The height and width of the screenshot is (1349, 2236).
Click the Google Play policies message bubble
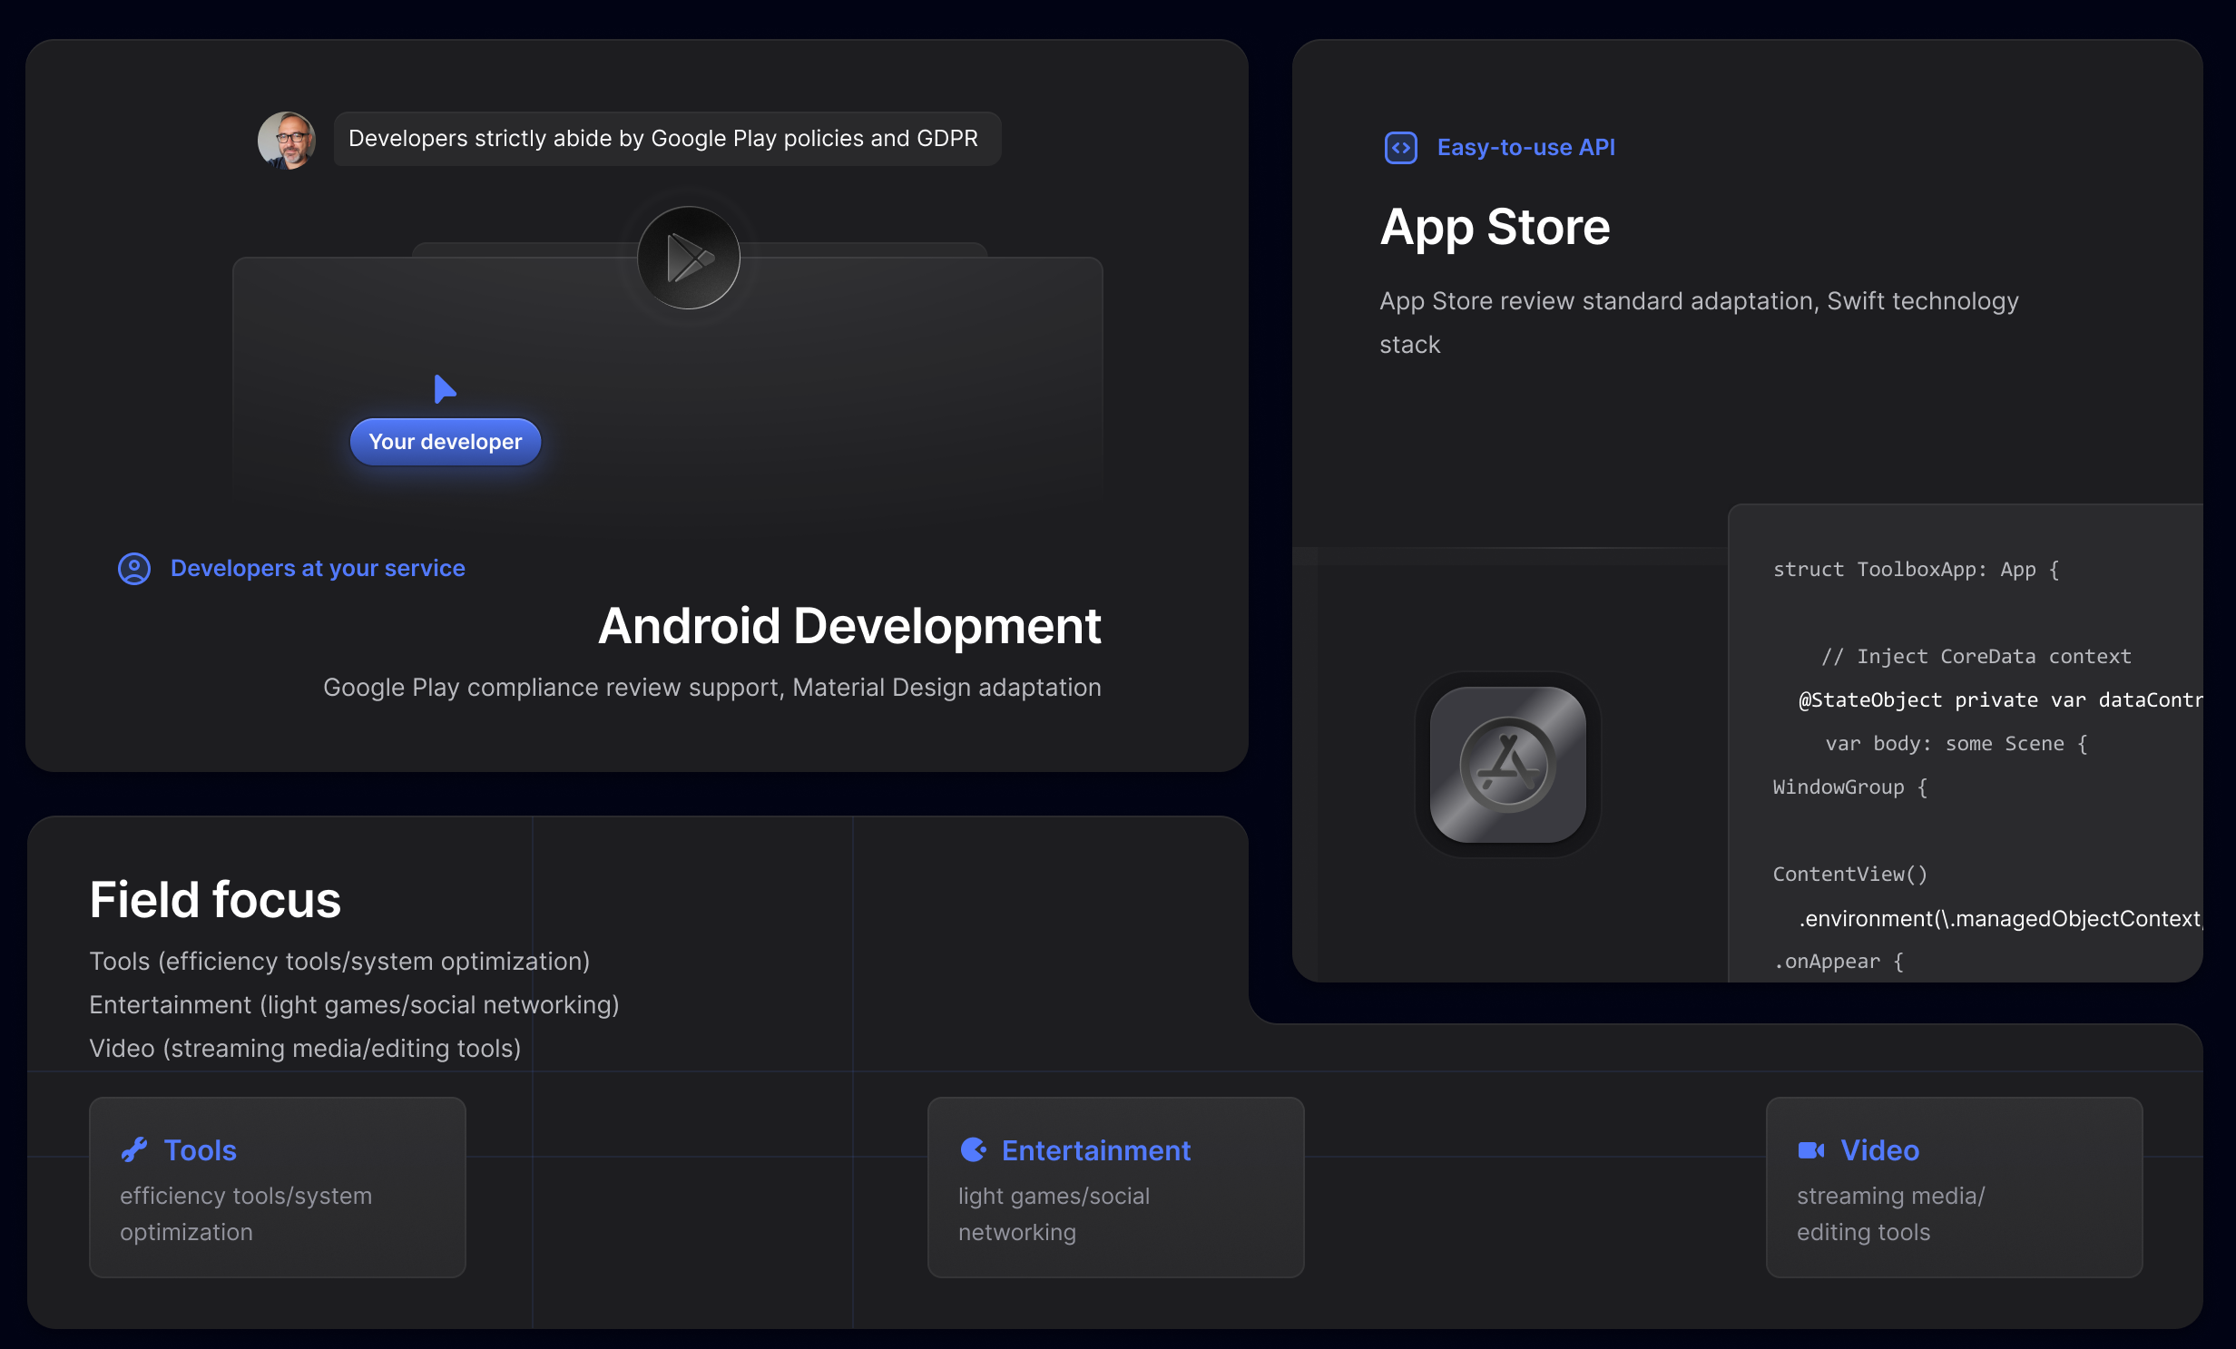pyautogui.click(x=667, y=139)
